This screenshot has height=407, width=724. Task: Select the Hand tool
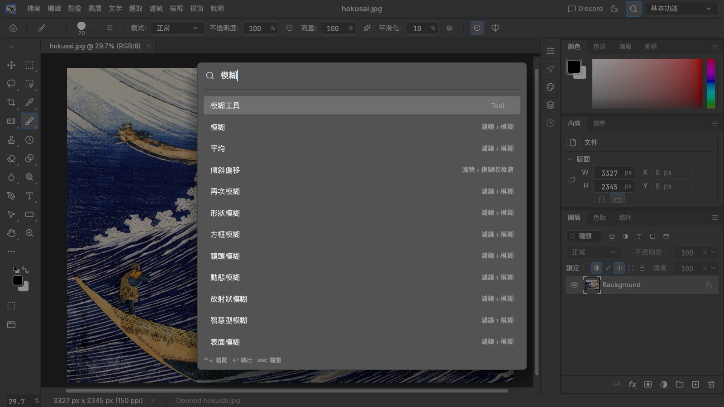point(11,233)
